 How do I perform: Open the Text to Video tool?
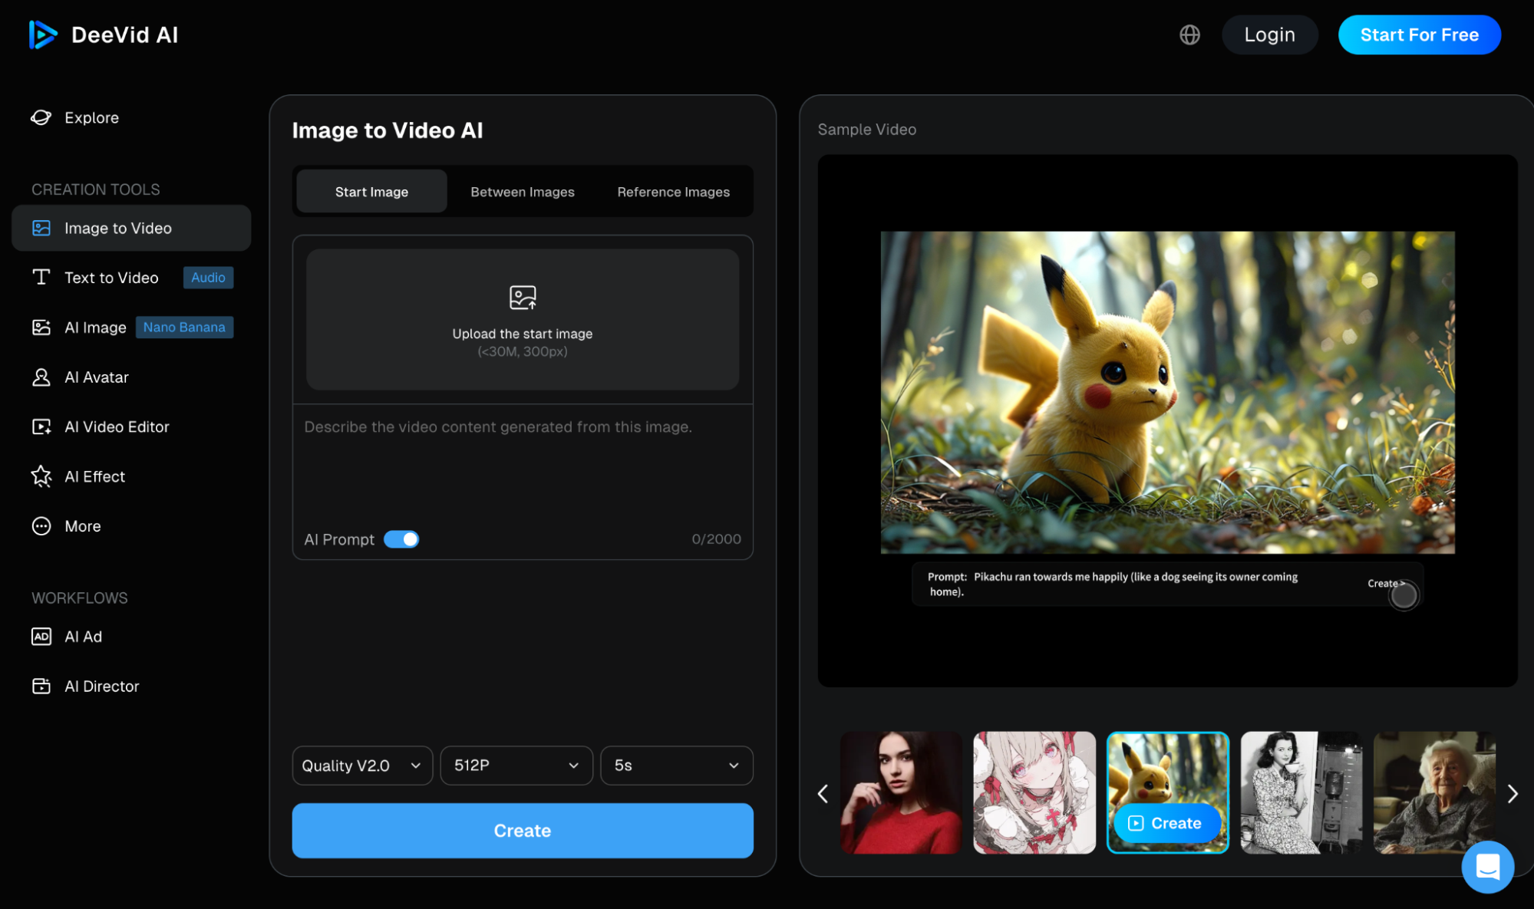click(112, 278)
